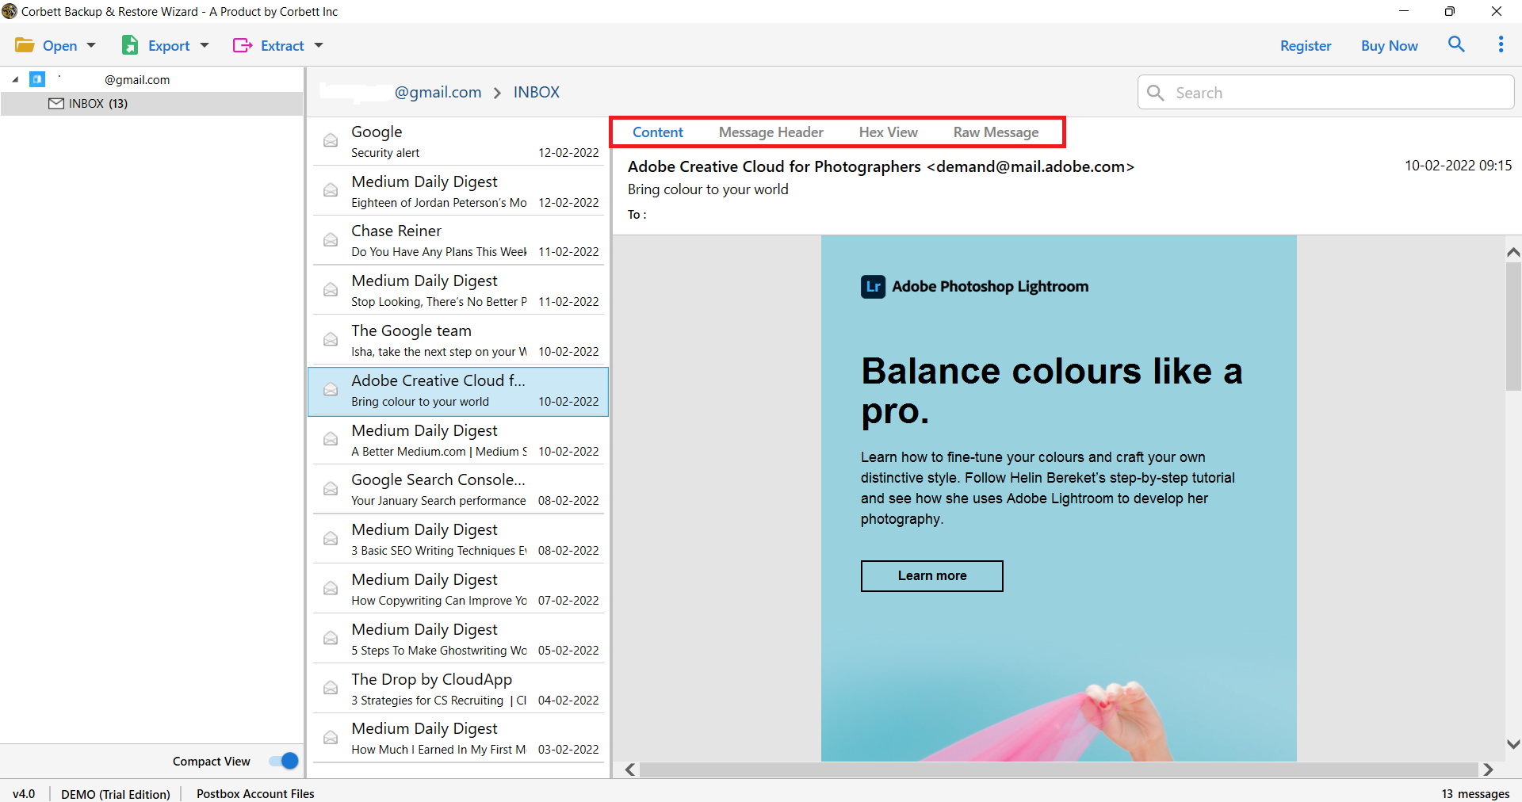Click the magnifier icon inside search box
The image size is (1522, 802).
pos(1156,93)
